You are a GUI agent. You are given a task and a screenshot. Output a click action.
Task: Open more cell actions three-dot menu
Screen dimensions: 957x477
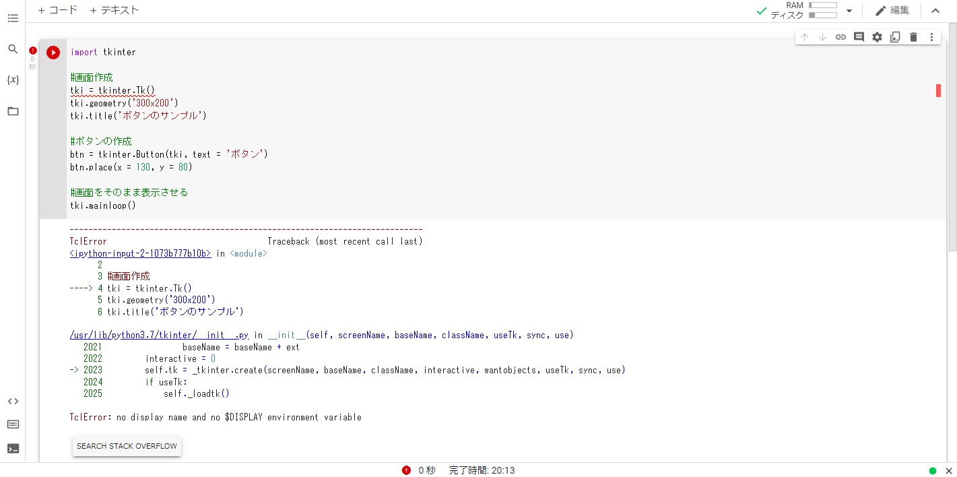931,37
